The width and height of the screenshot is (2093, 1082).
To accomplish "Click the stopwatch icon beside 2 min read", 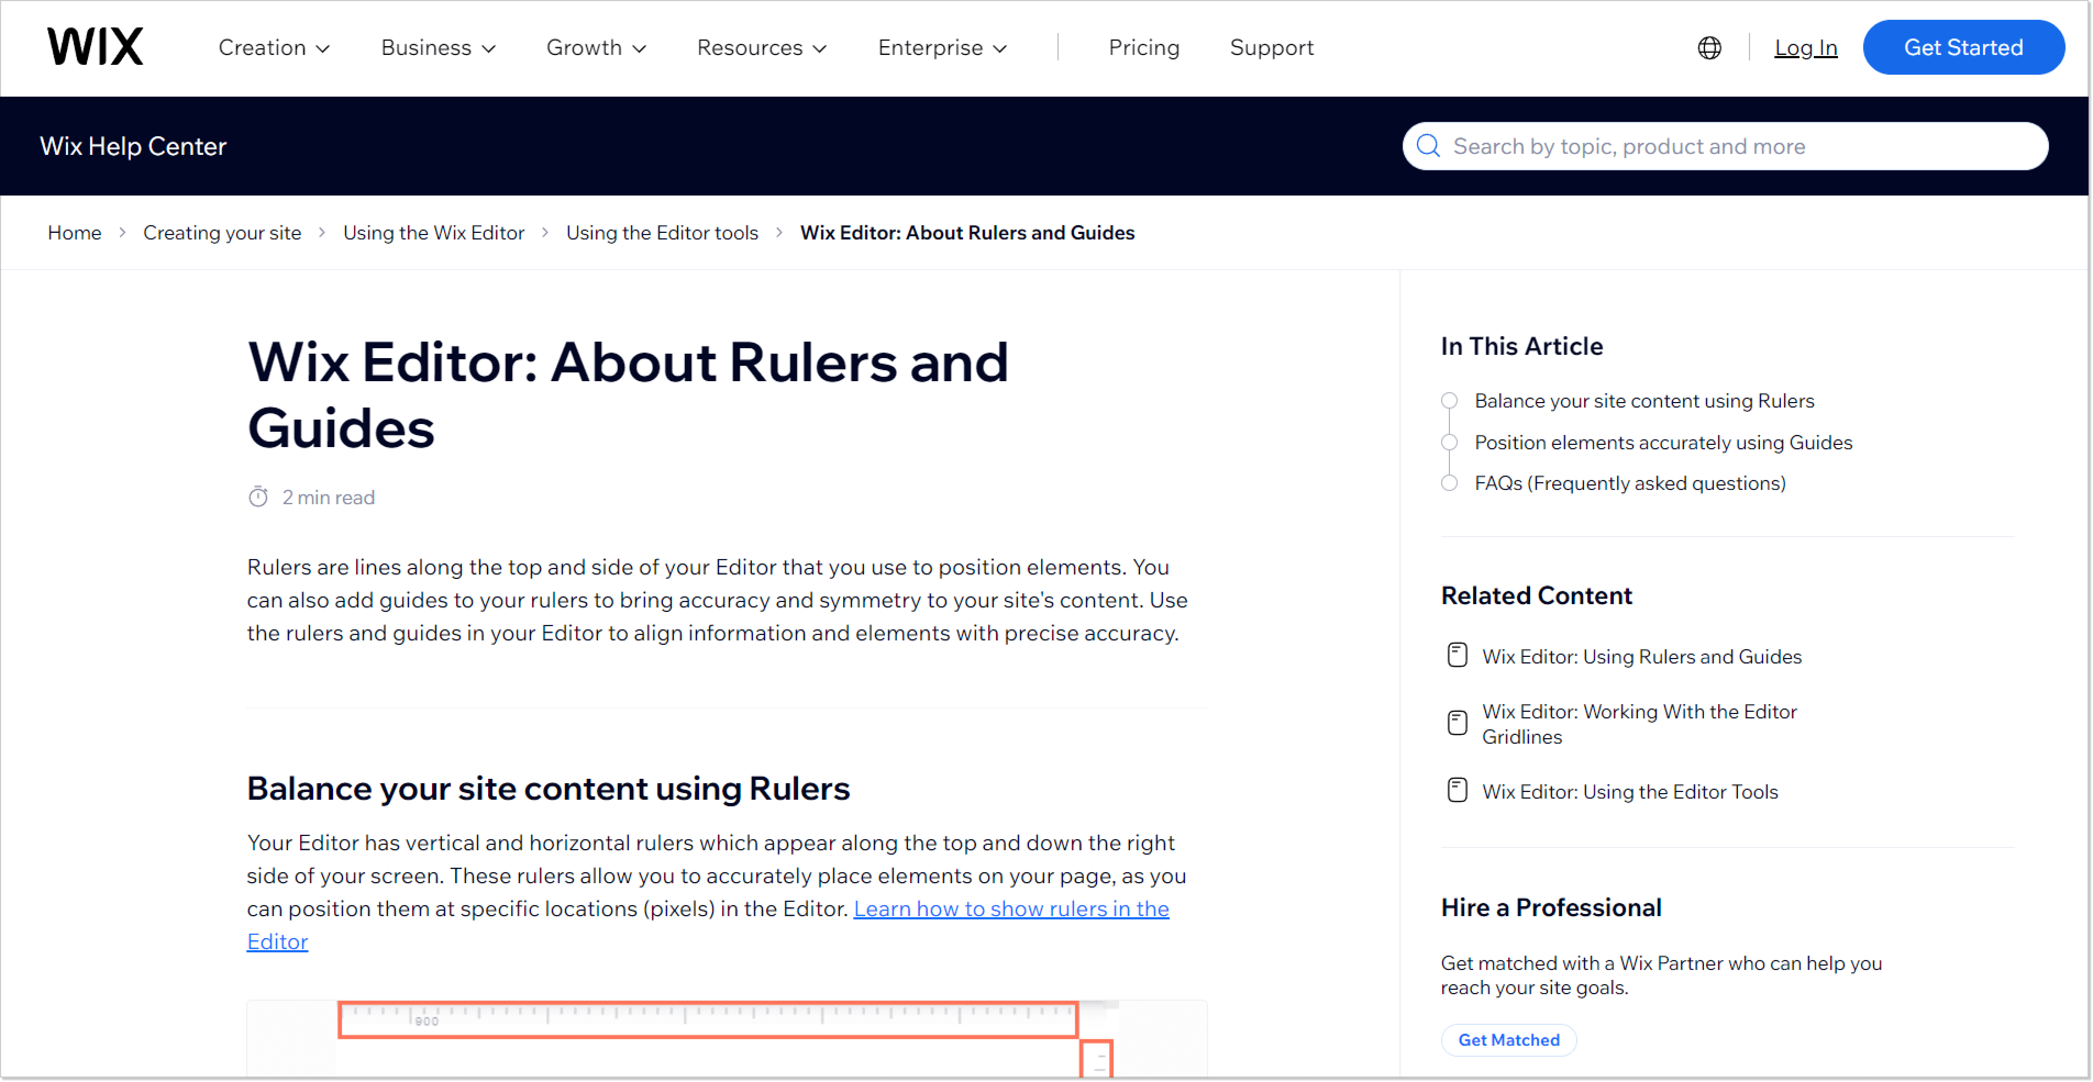I will pos(258,497).
